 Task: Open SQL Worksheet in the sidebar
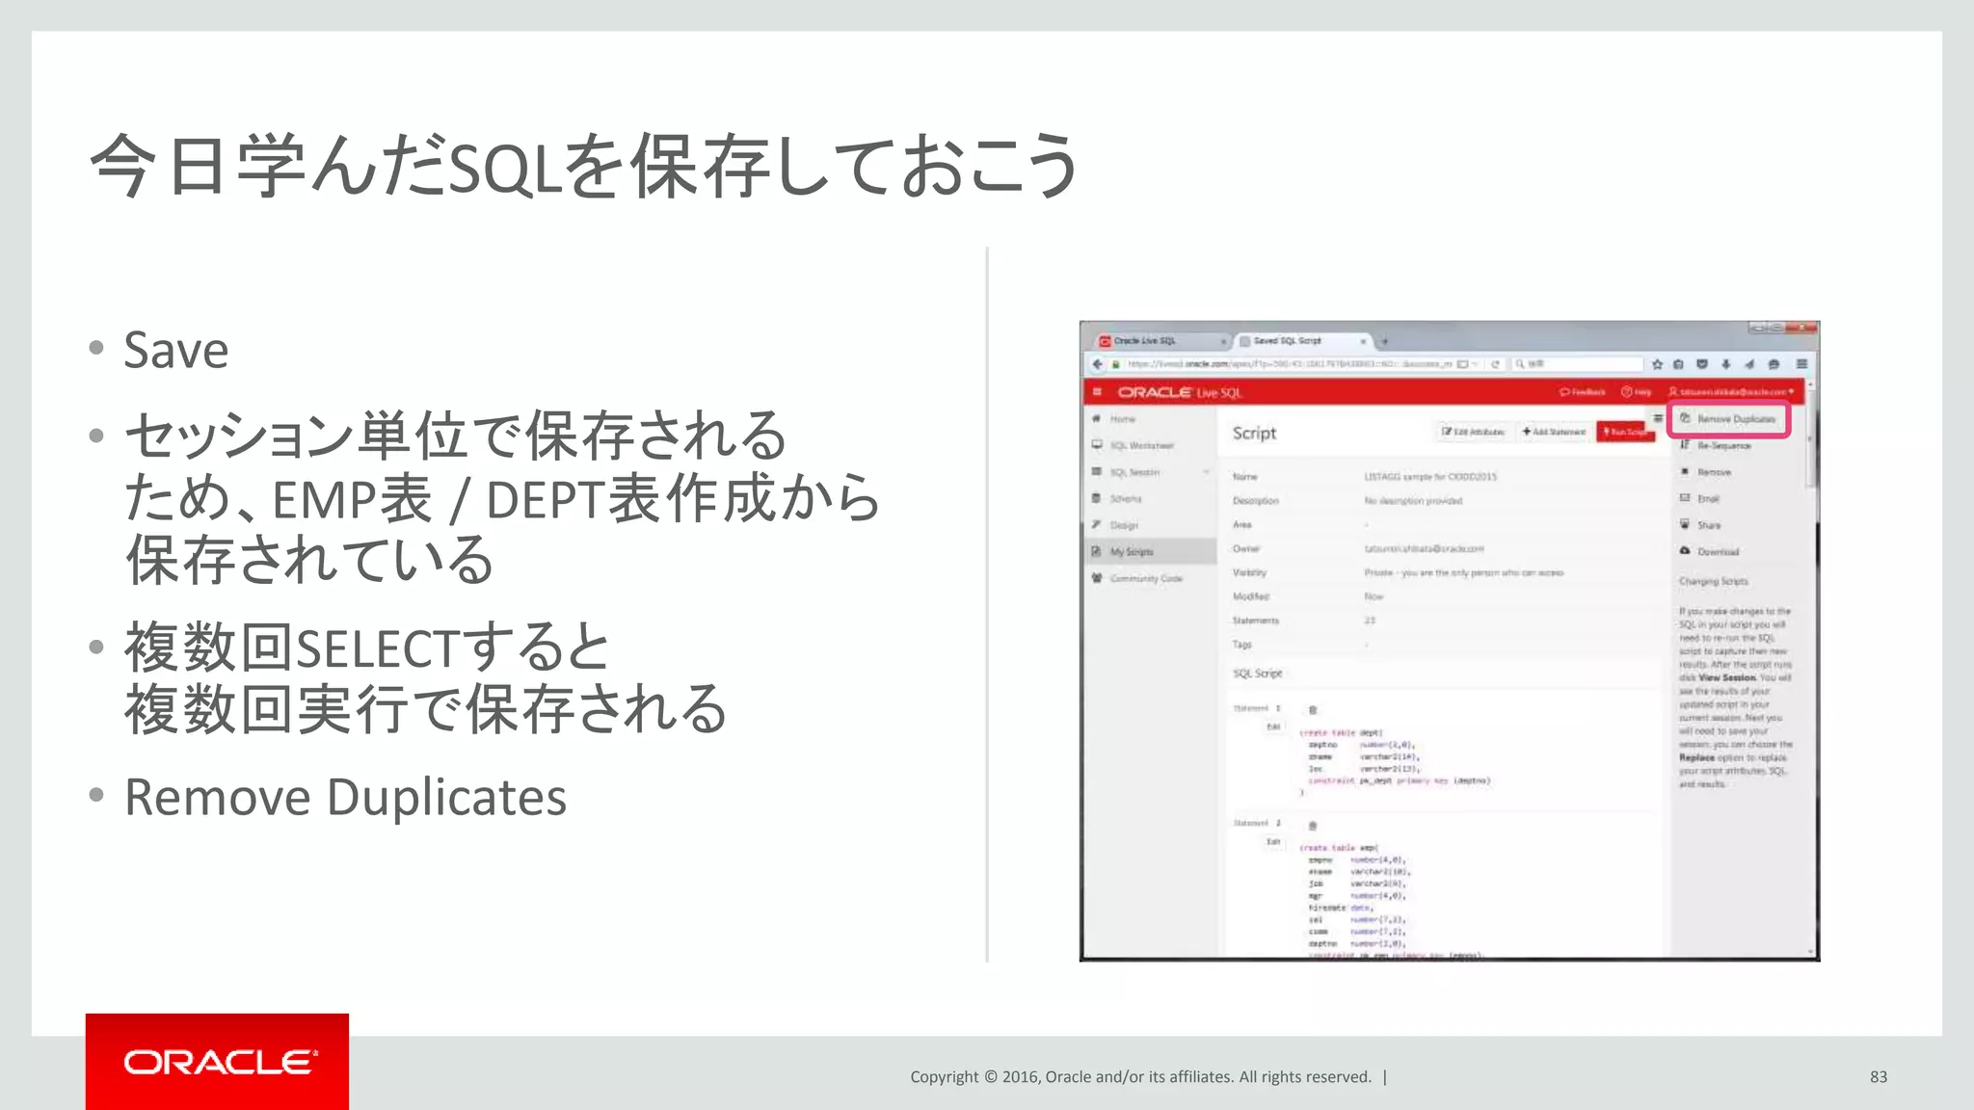(1141, 445)
